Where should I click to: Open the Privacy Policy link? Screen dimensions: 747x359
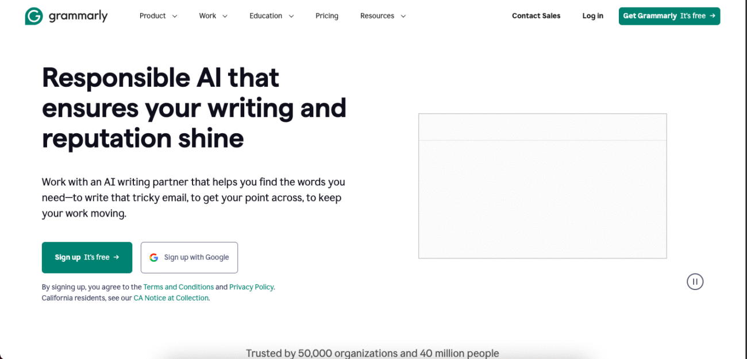tap(252, 287)
